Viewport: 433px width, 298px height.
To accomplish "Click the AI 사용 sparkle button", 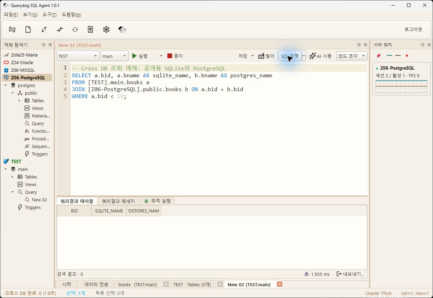I will point(320,56).
